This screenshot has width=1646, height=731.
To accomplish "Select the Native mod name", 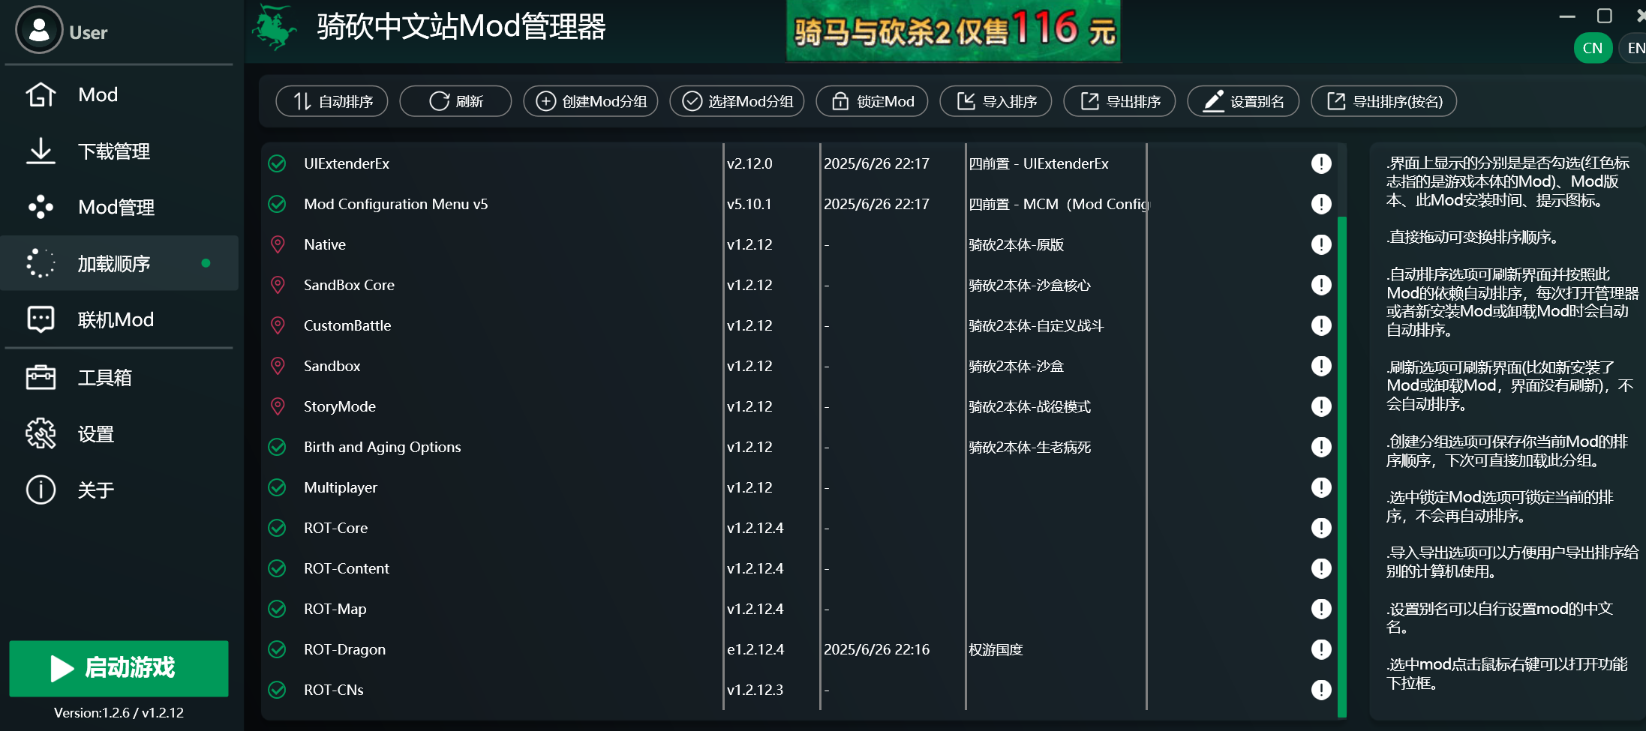I will click(325, 244).
